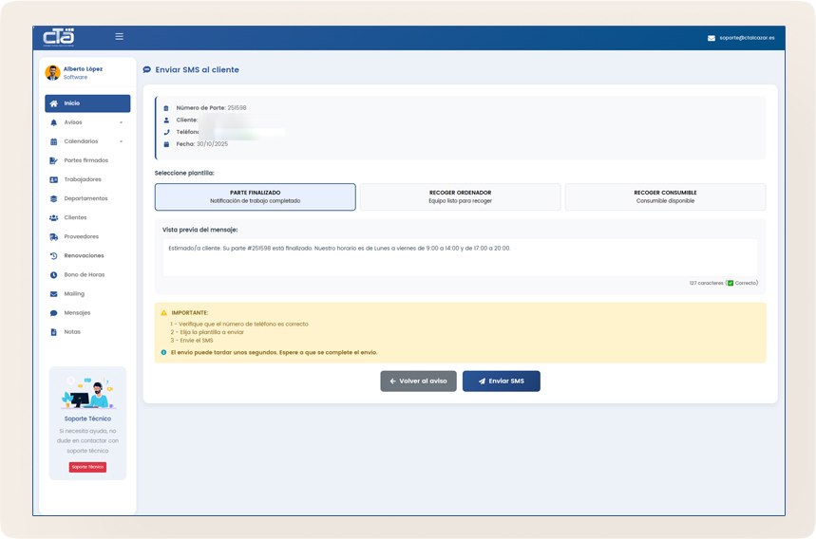Viewport: 816px width, 539px height.
Task: Click the person icon beside Cliente
Action: (166, 121)
